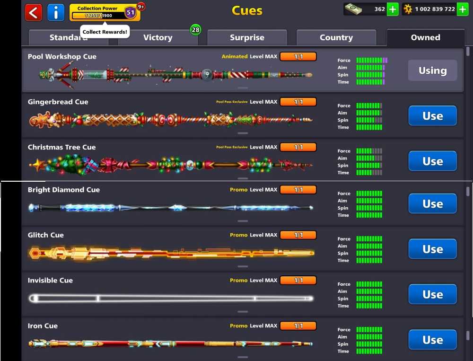
Task: Open the blue info icon
Action: tap(56, 12)
